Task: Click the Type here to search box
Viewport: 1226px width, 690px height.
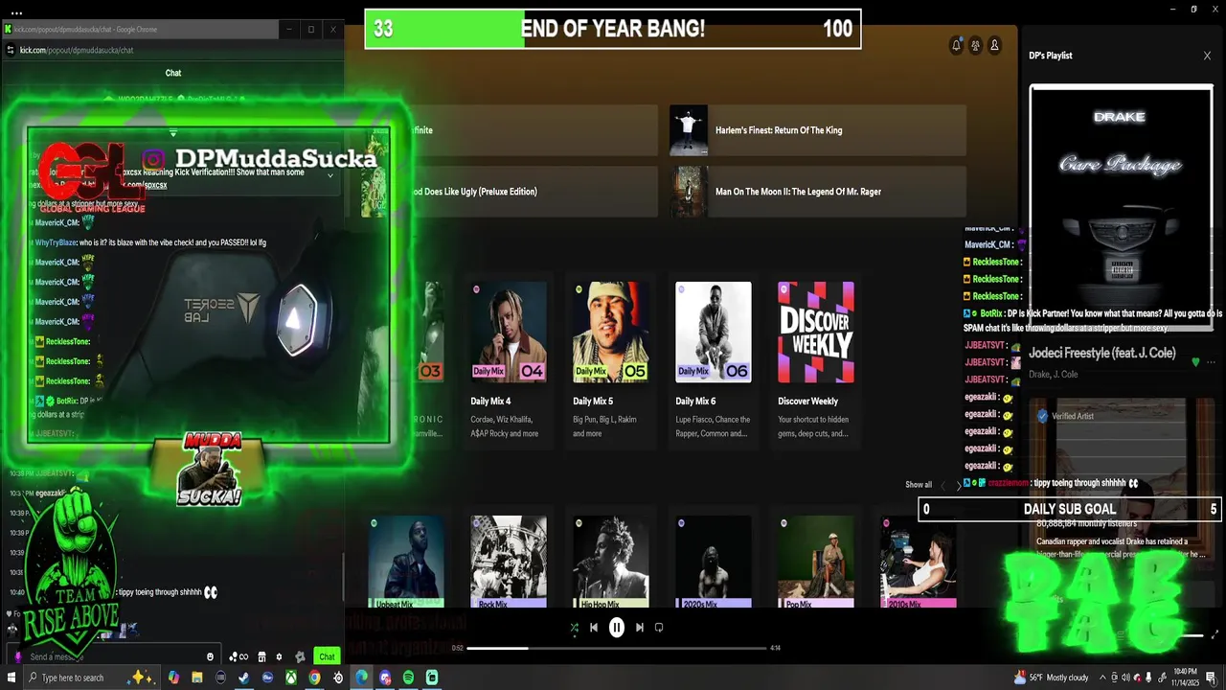Action: point(91,678)
